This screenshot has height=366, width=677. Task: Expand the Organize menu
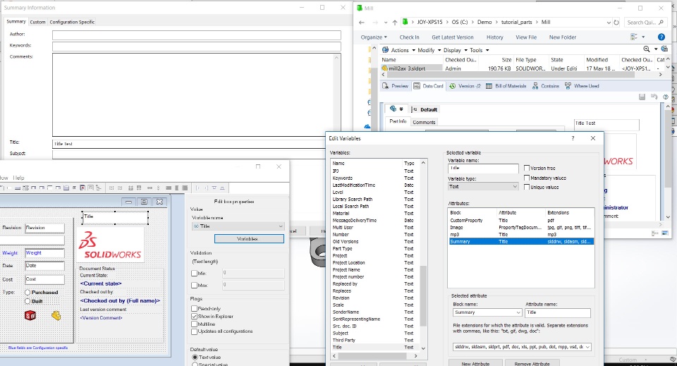[374, 37]
